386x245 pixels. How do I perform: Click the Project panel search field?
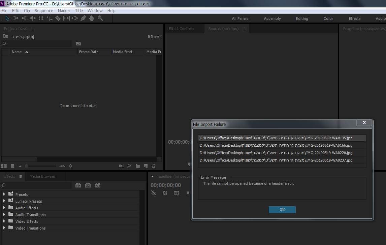37,44
